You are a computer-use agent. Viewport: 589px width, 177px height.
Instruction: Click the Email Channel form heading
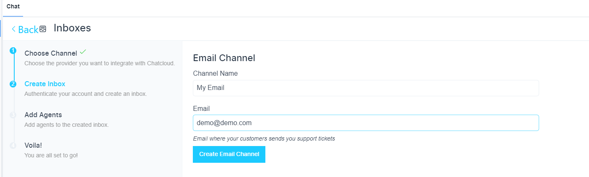click(224, 58)
